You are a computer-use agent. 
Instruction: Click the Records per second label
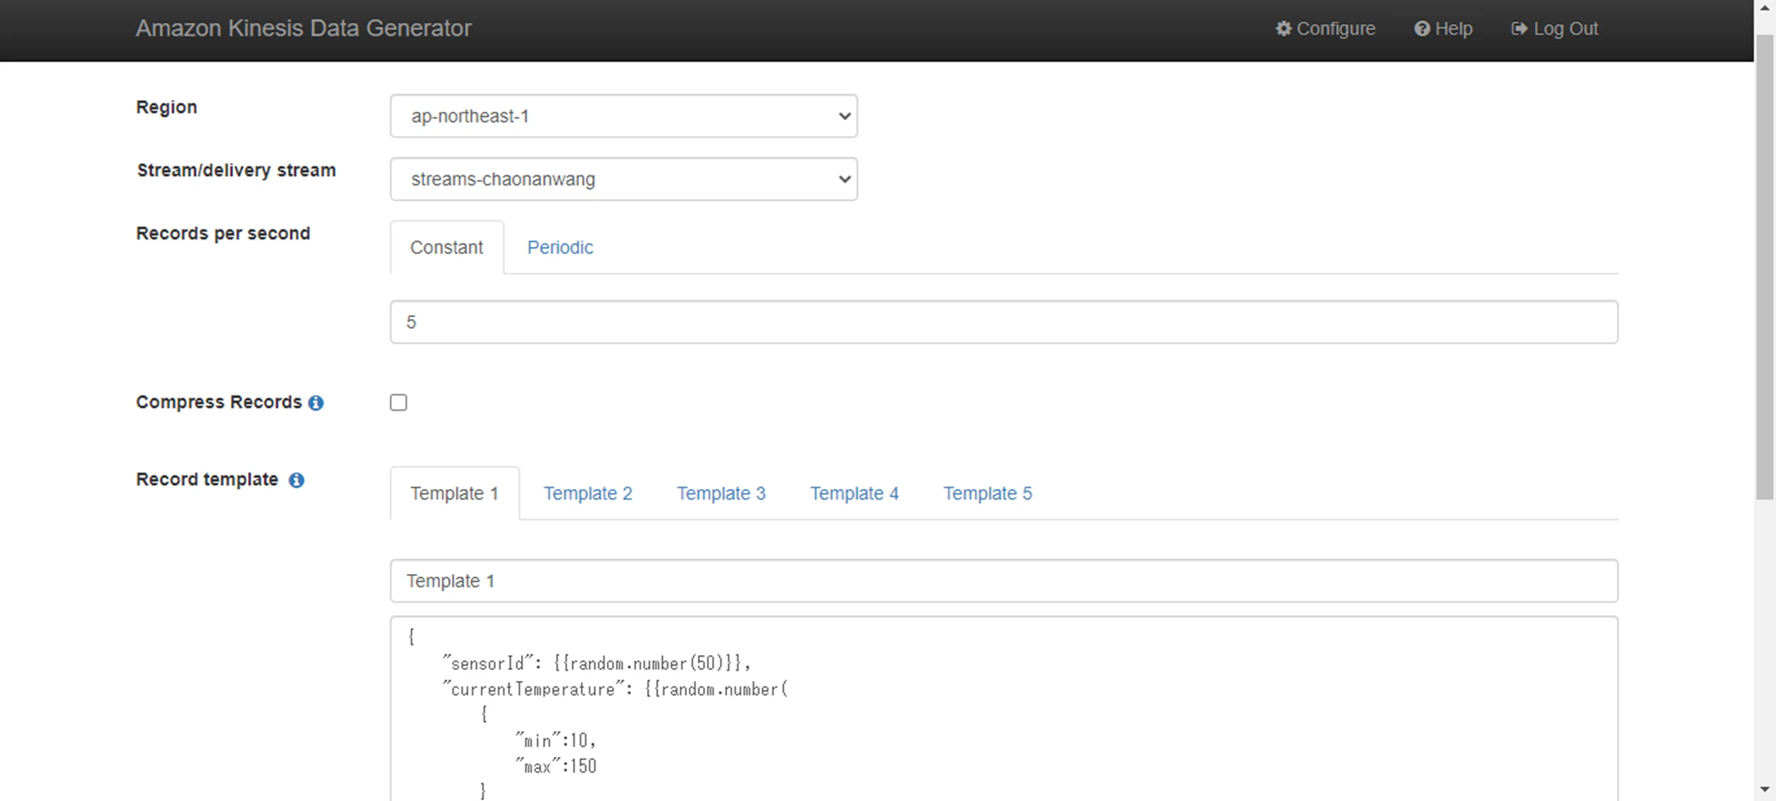click(x=223, y=234)
